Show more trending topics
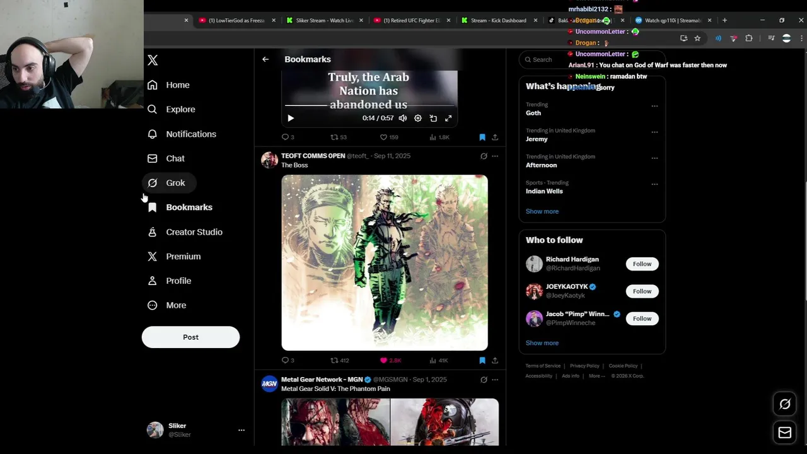807x454 pixels. pos(542,211)
